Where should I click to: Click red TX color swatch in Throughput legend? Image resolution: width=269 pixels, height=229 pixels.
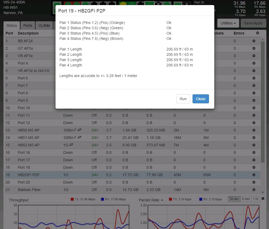click(x=72, y=199)
